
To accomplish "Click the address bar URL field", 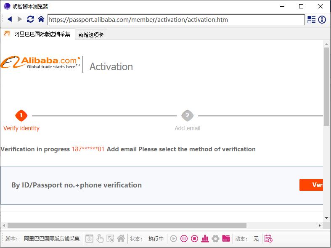I will tap(176, 20).
